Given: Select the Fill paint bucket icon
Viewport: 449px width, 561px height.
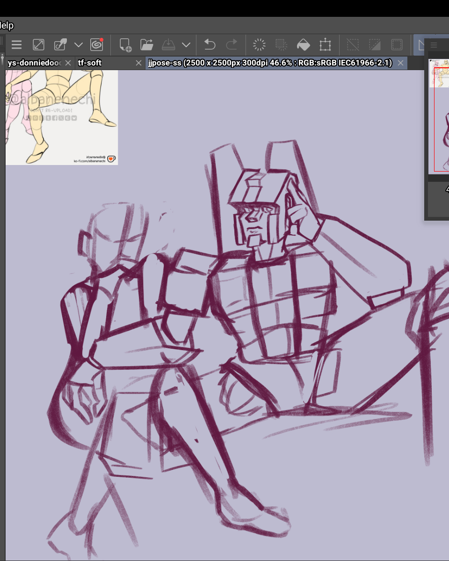Looking at the screenshot, I should (304, 45).
